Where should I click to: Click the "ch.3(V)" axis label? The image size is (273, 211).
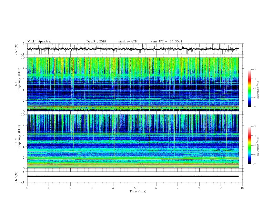tap(16, 177)
